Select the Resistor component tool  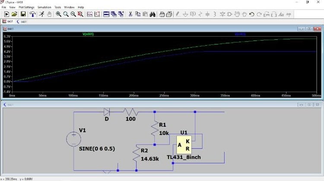tap(200, 14)
